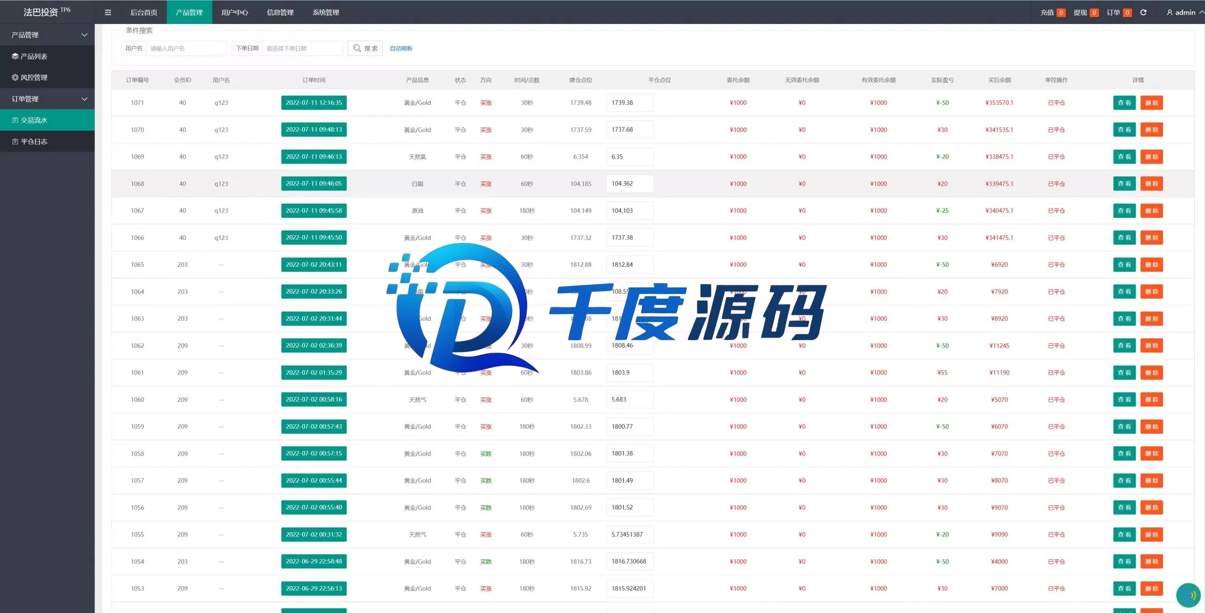
Task: Click the 平仓点位 field showing 104.362
Action: (x=630, y=183)
